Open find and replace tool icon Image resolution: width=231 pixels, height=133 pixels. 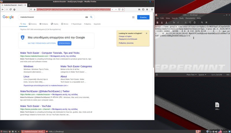pyautogui.click(x=206, y=23)
